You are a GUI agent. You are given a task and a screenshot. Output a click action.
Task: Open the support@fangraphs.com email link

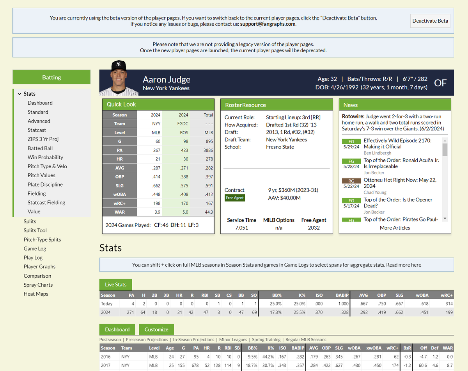[x=268, y=24]
